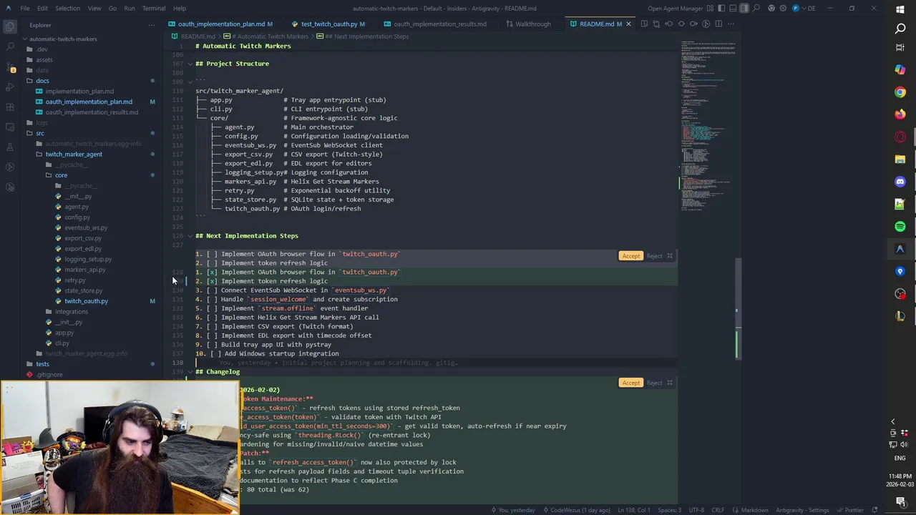Expand the tests folder

(42, 364)
